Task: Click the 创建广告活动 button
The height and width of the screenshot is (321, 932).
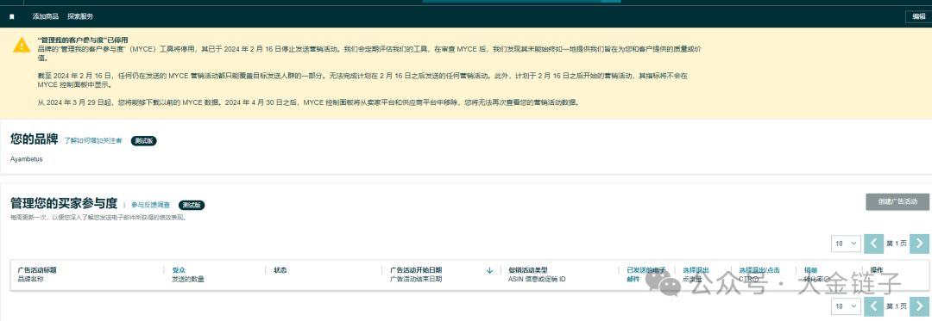Action: [897, 201]
